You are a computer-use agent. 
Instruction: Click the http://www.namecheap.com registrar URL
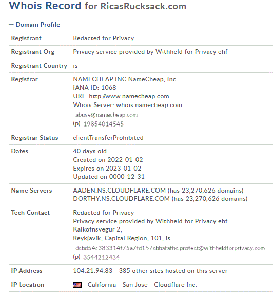(129, 96)
